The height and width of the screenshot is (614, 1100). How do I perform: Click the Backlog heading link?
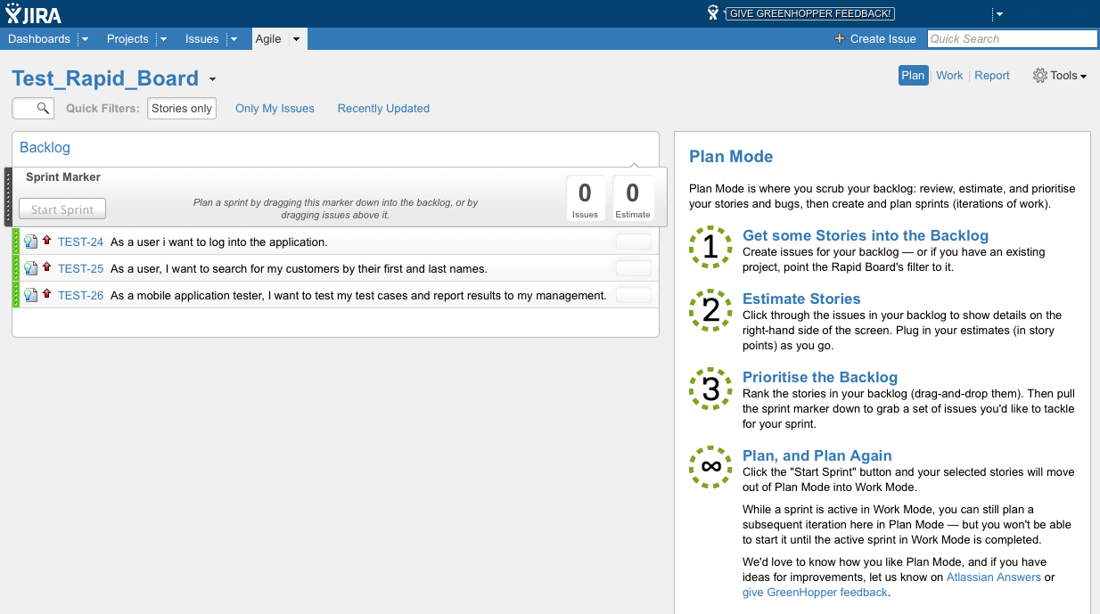[x=45, y=148]
